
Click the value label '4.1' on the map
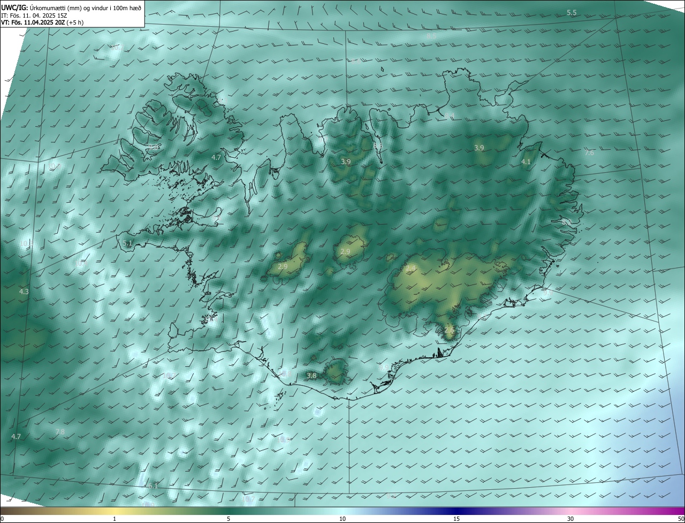pos(526,161)
